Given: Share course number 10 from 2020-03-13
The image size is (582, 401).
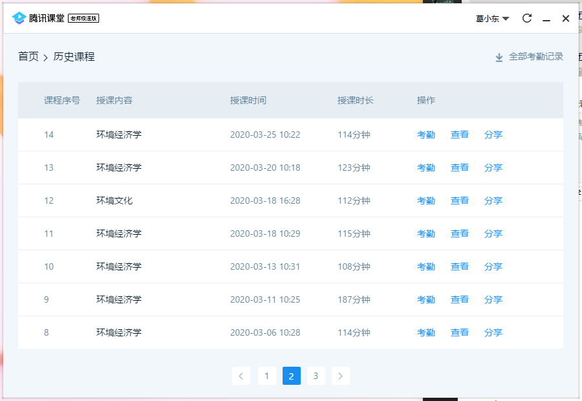Looking at the screenshot, I should coord(493,266).
